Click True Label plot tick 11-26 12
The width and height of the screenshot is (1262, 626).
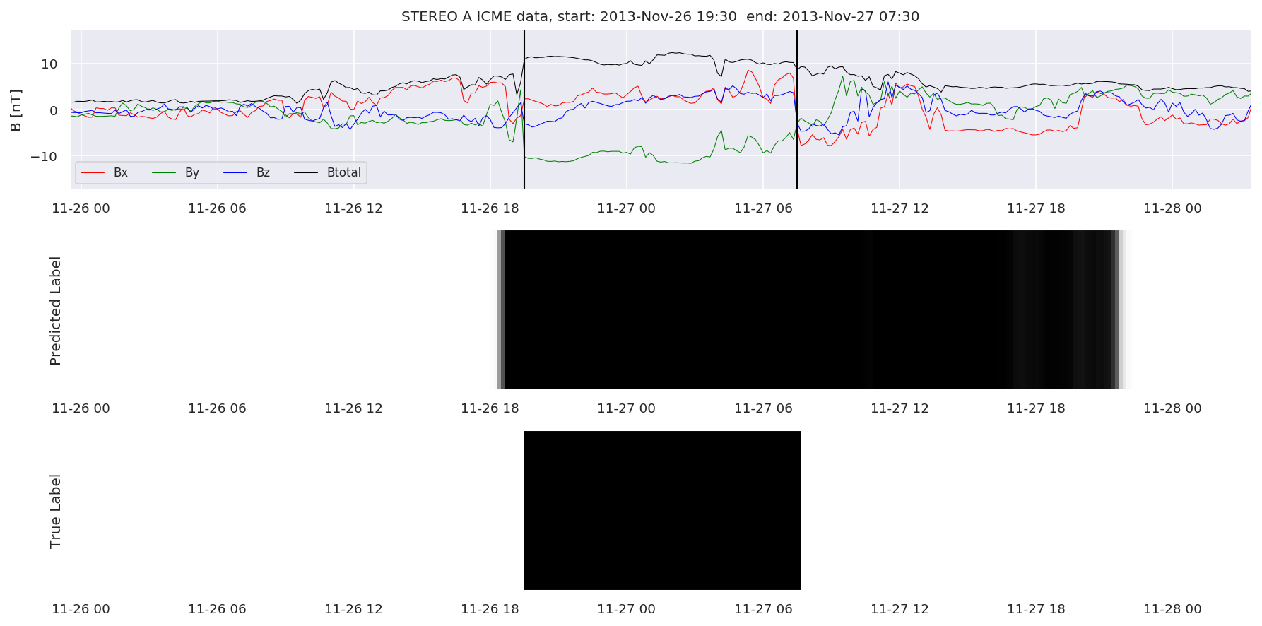tap(353, 609)
